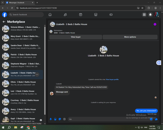Image resolution: width=163 pixels, height=130 pixels.
Task: Click the browser address bar URL
Action: 38,8
